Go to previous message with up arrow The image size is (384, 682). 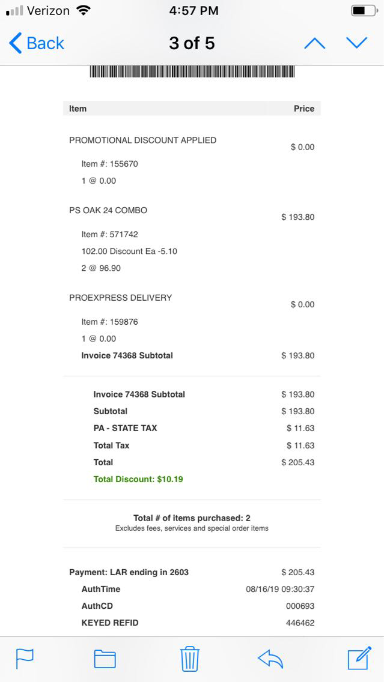314,43
